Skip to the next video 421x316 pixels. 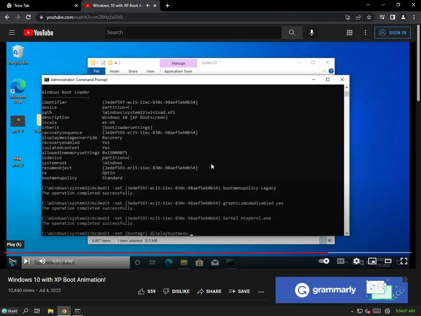pos(27,261)
